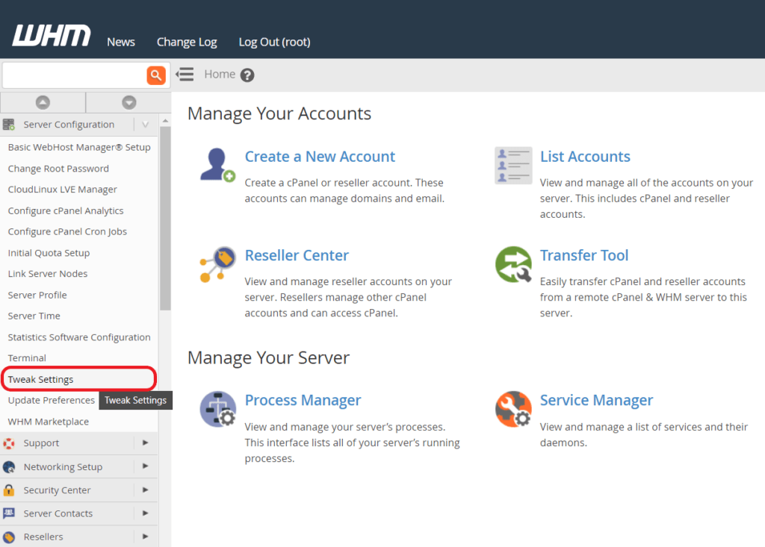Image resolution: width=765 pixels, height=547 pixels.
Task: Click the Create a New Account user icon
Action: coord(217,165)
